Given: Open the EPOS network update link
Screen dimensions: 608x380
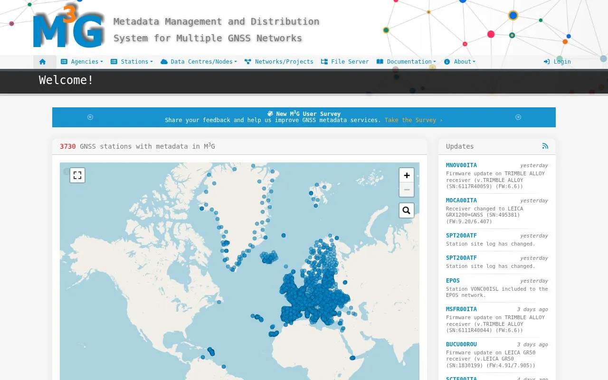Looking at the screenshot, I should coord(453,281).
